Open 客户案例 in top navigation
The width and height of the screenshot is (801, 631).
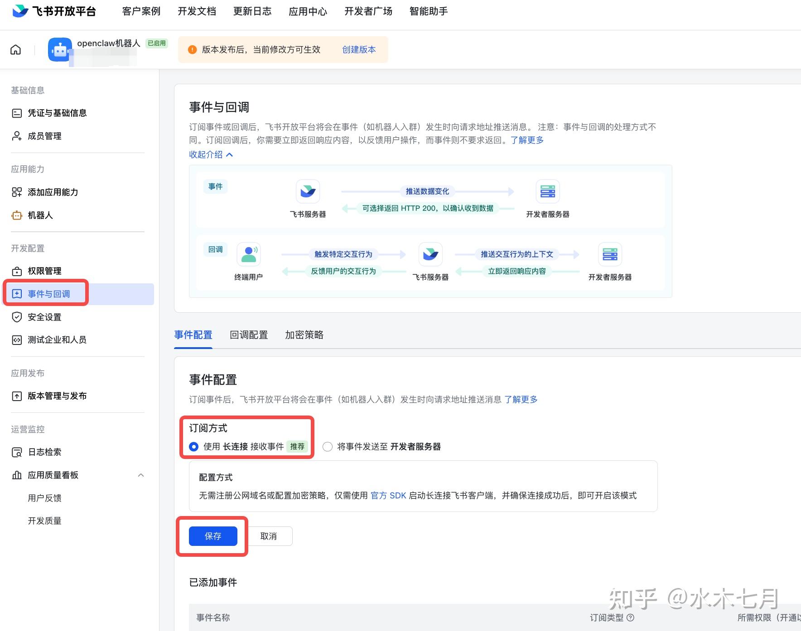[x=141, y=11]
